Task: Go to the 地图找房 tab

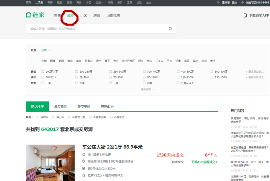Action: [113, 15]
